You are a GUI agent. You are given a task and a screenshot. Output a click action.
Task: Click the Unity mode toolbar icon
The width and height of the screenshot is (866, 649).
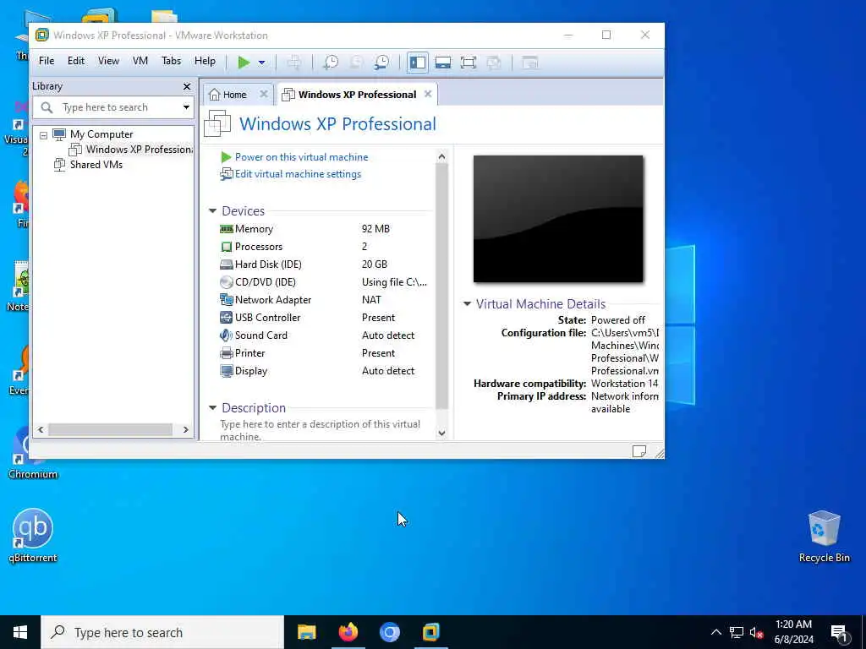(x=494, y=63)
